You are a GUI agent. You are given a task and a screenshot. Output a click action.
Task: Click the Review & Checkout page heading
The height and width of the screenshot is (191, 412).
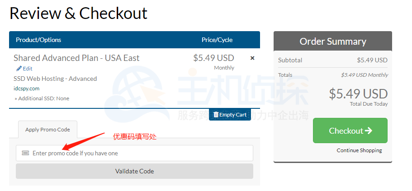click(x=78, y=13)
